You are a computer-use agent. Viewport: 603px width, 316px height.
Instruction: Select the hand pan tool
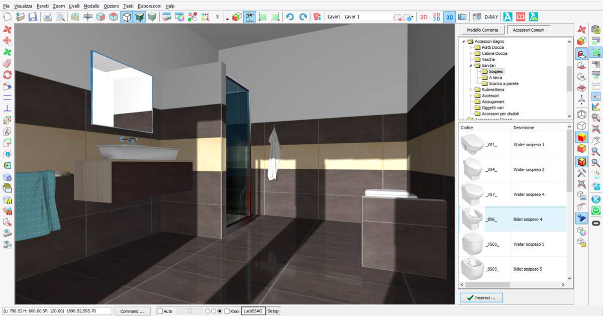coord(596,139)
